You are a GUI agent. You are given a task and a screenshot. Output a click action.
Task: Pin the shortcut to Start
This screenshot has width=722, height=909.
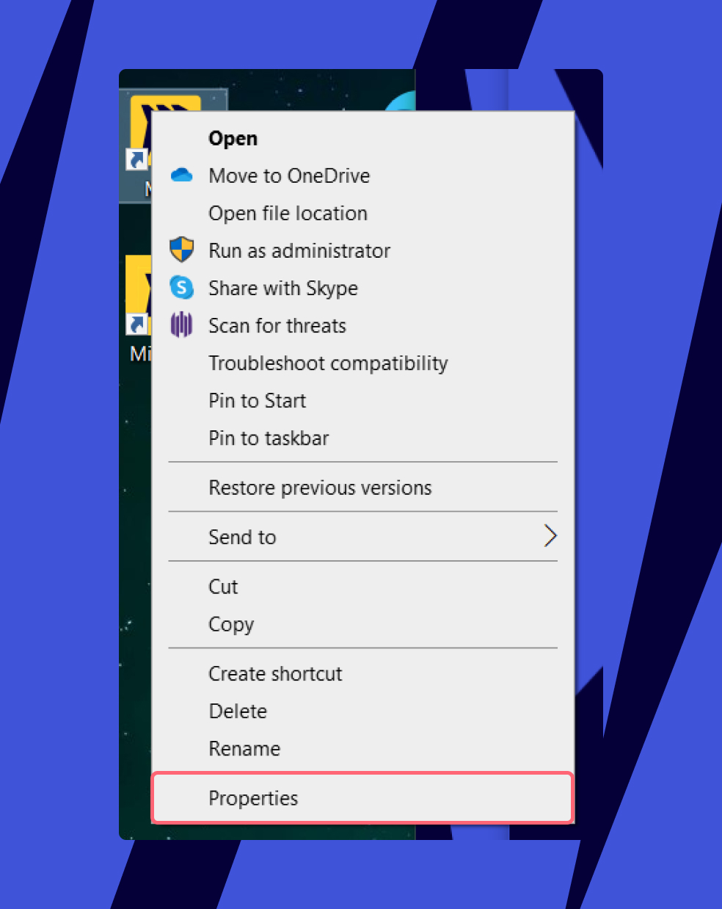tap(257, 401)
